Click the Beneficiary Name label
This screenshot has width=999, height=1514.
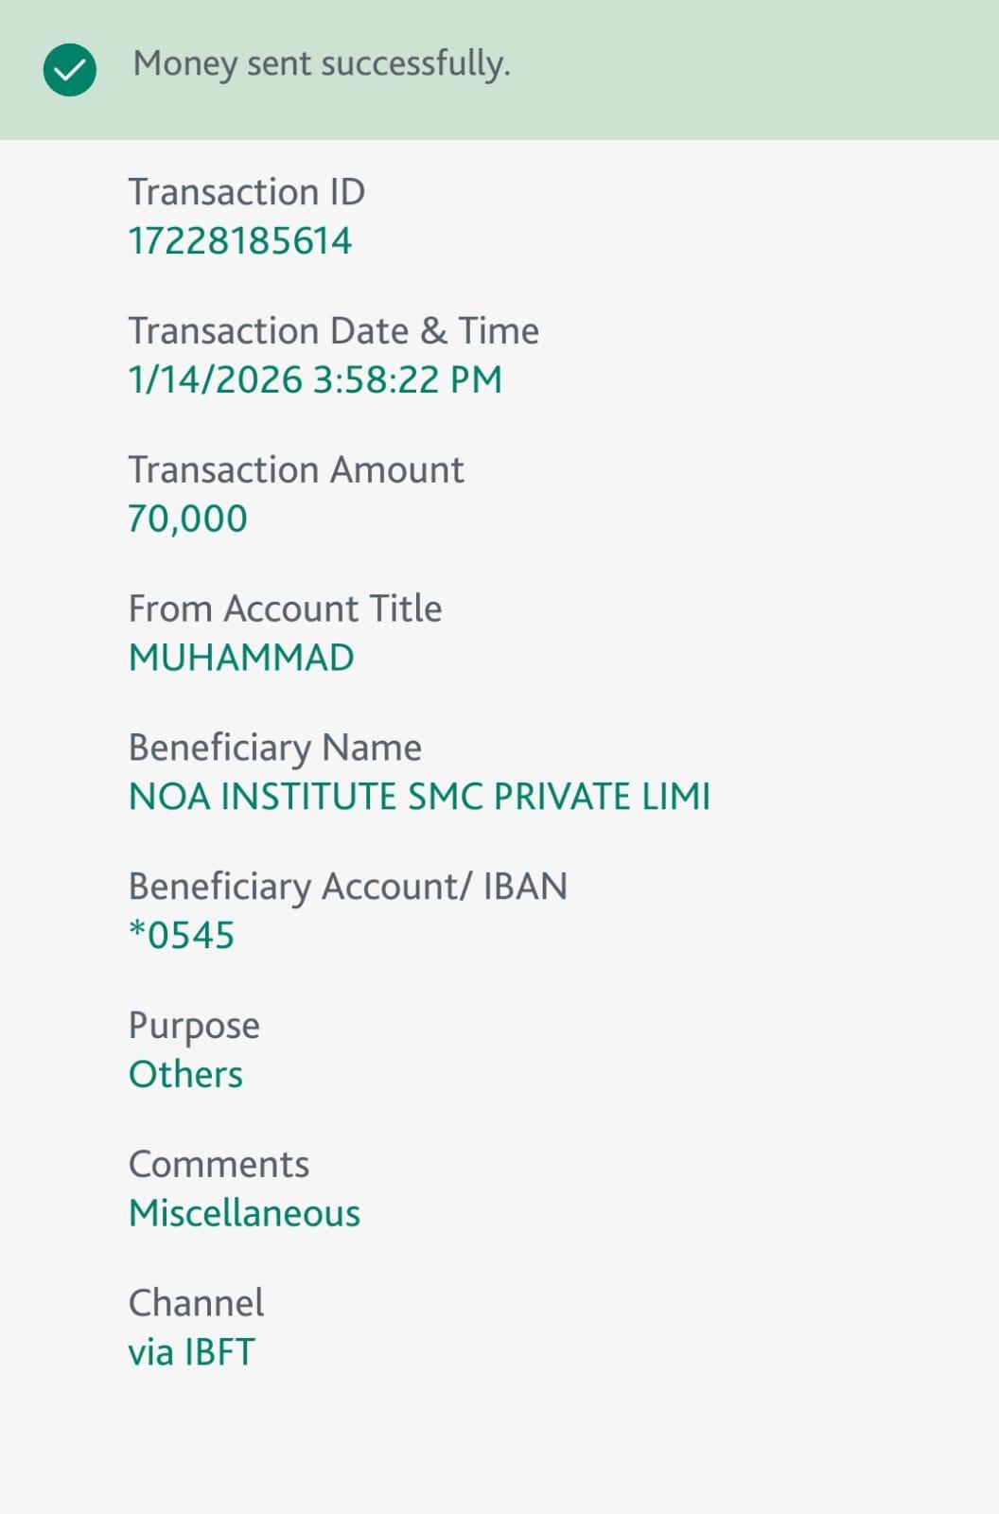274,748
